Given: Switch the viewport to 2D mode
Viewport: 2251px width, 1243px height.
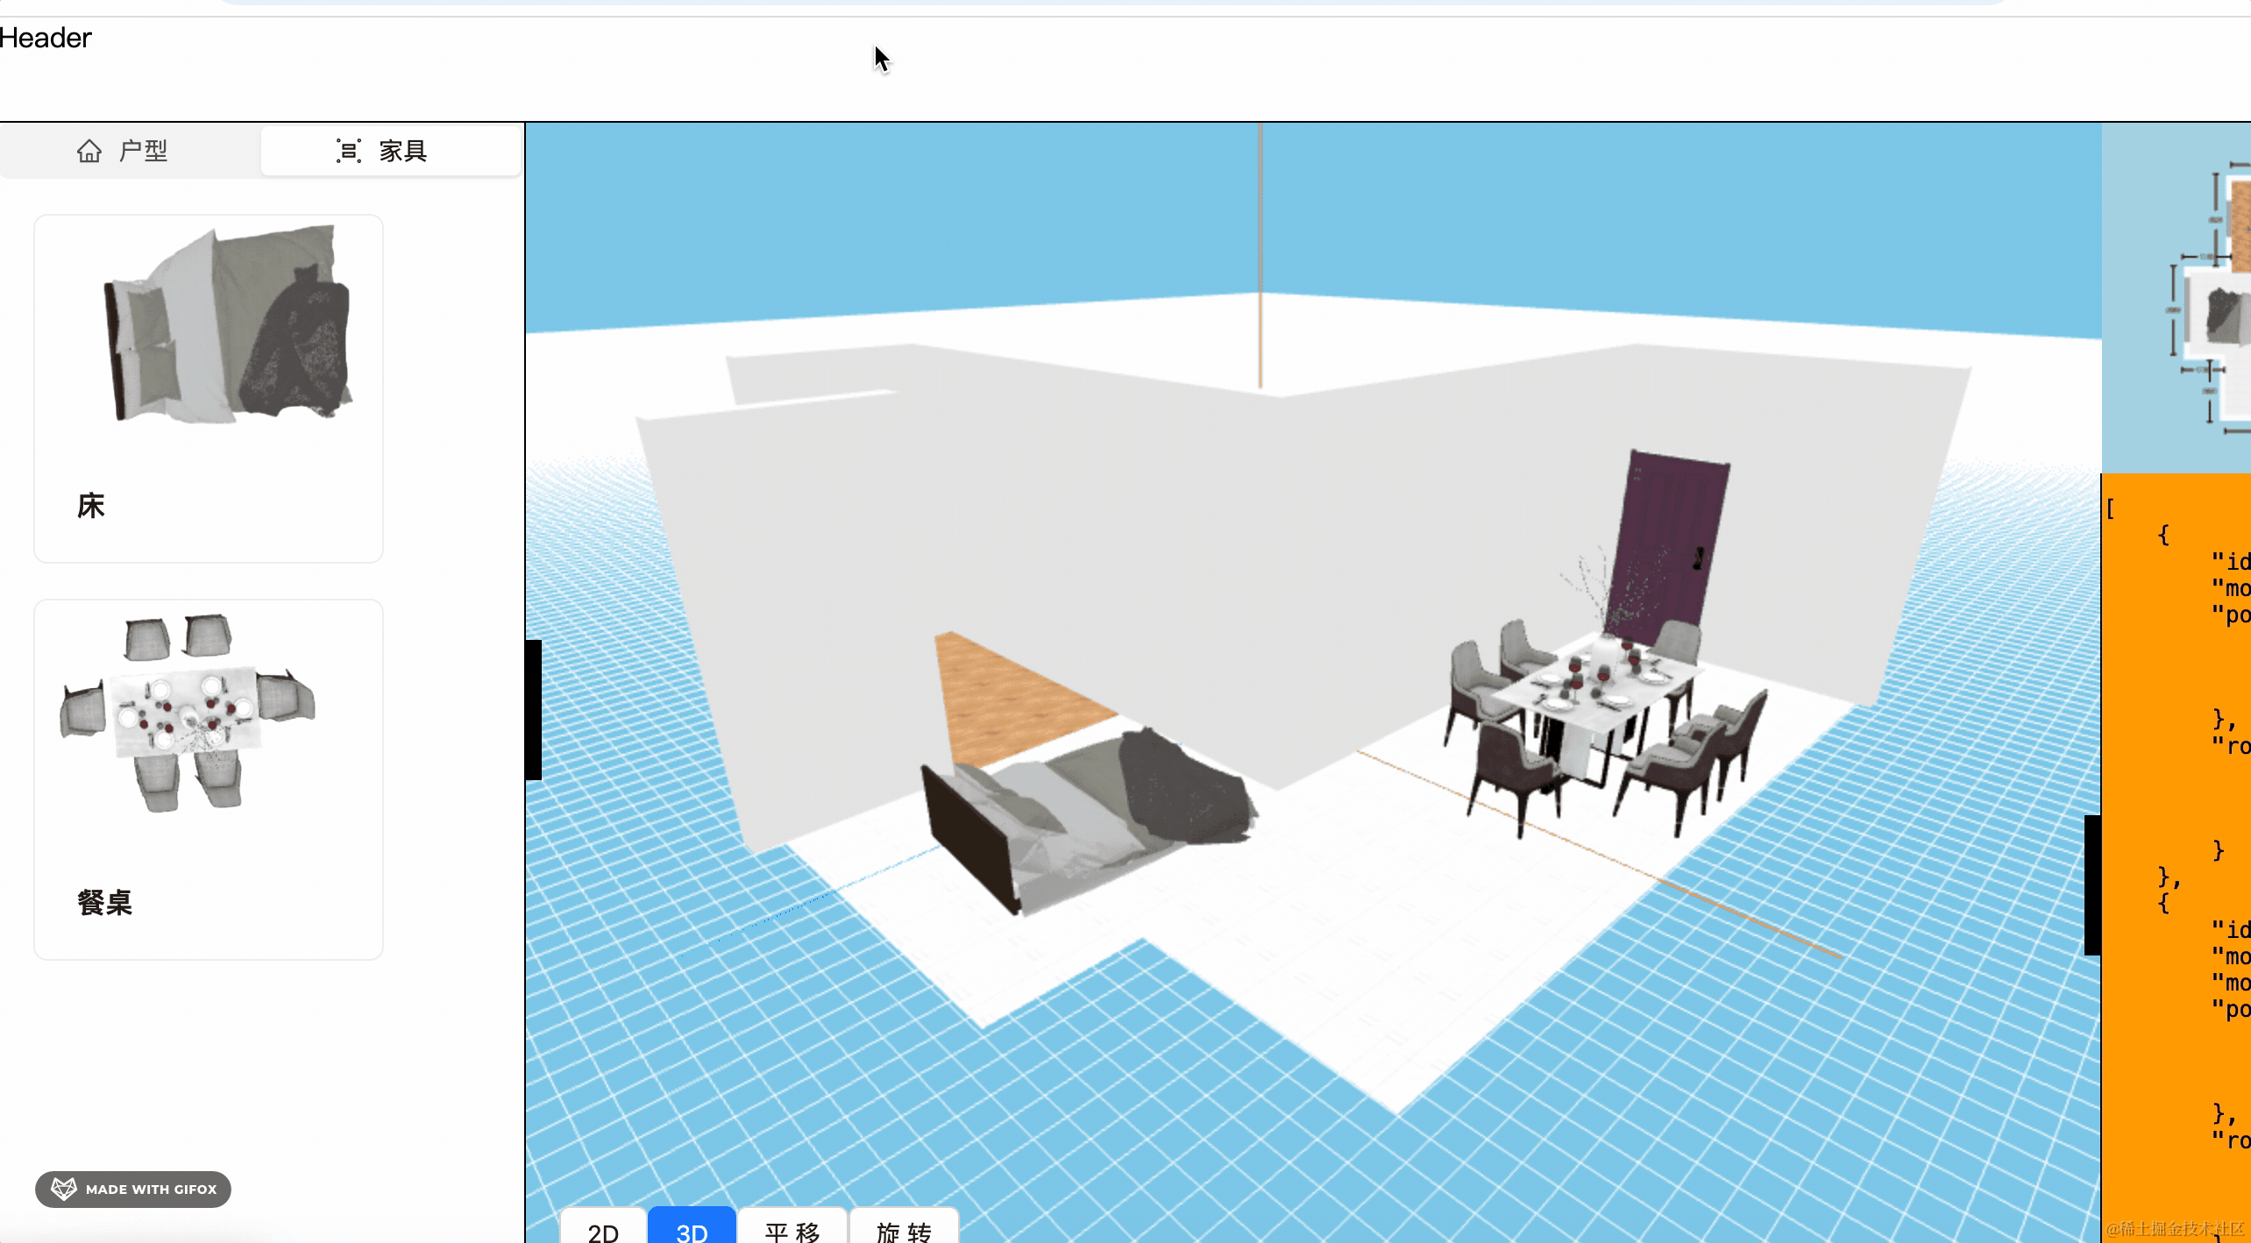Looking at the screenshot, I should coord(603,1227).
